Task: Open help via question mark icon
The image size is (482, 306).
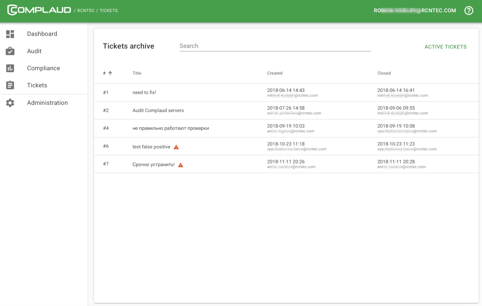Action: click(469, 11)
